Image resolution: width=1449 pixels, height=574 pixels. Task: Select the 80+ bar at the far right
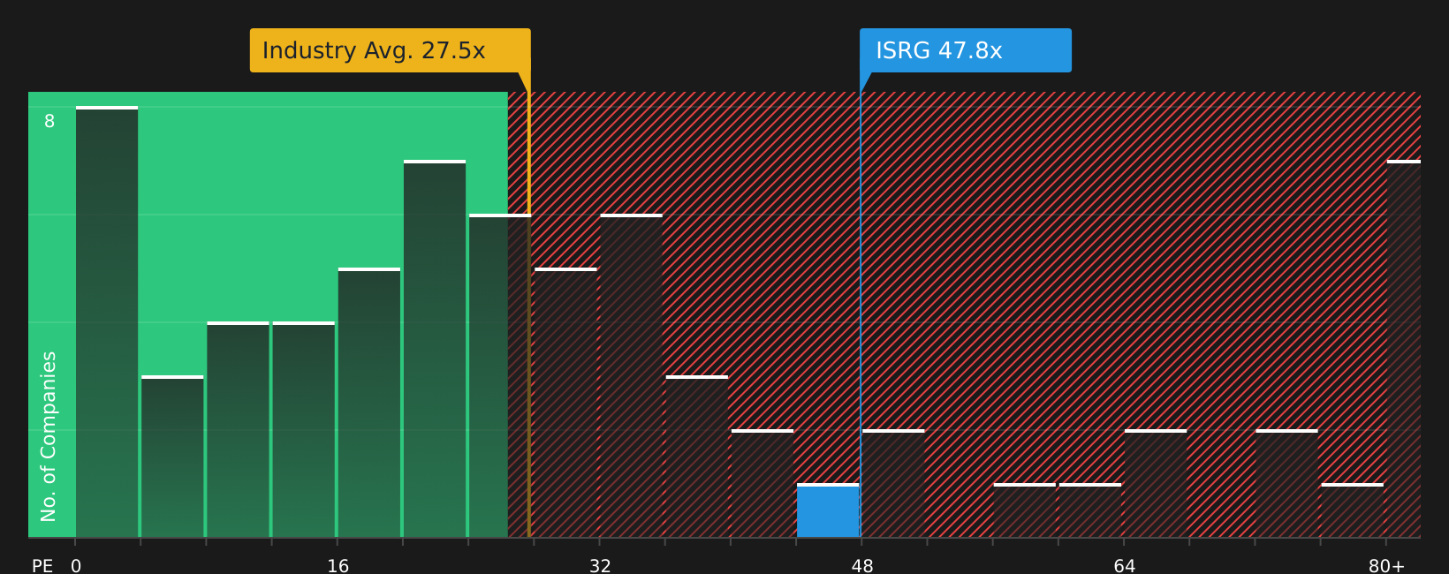[1404, 349]
